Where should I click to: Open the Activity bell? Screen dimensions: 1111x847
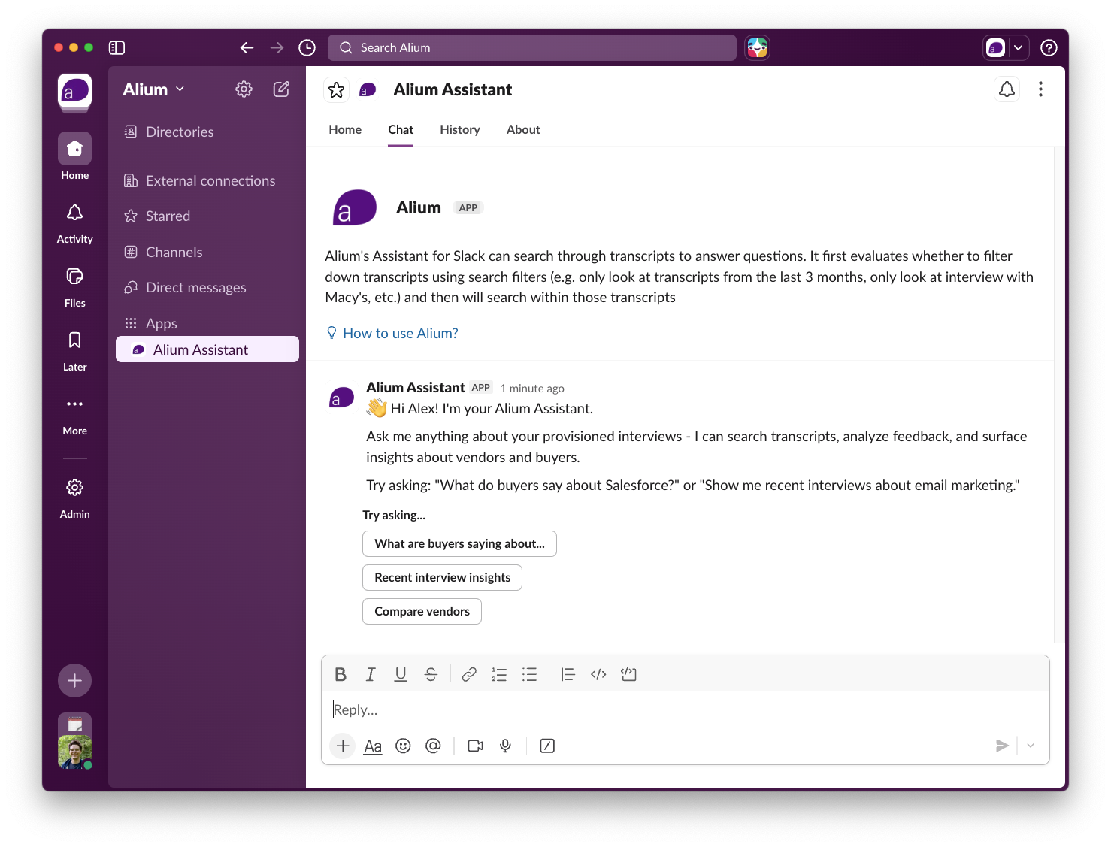coord(74,222)
